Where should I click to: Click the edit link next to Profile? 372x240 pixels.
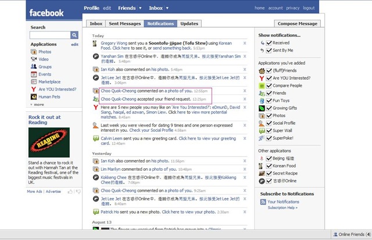point(107,8)
